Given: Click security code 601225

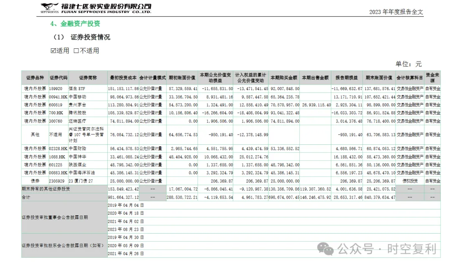Looking at the screenshot, I should [x=56, y=165].
